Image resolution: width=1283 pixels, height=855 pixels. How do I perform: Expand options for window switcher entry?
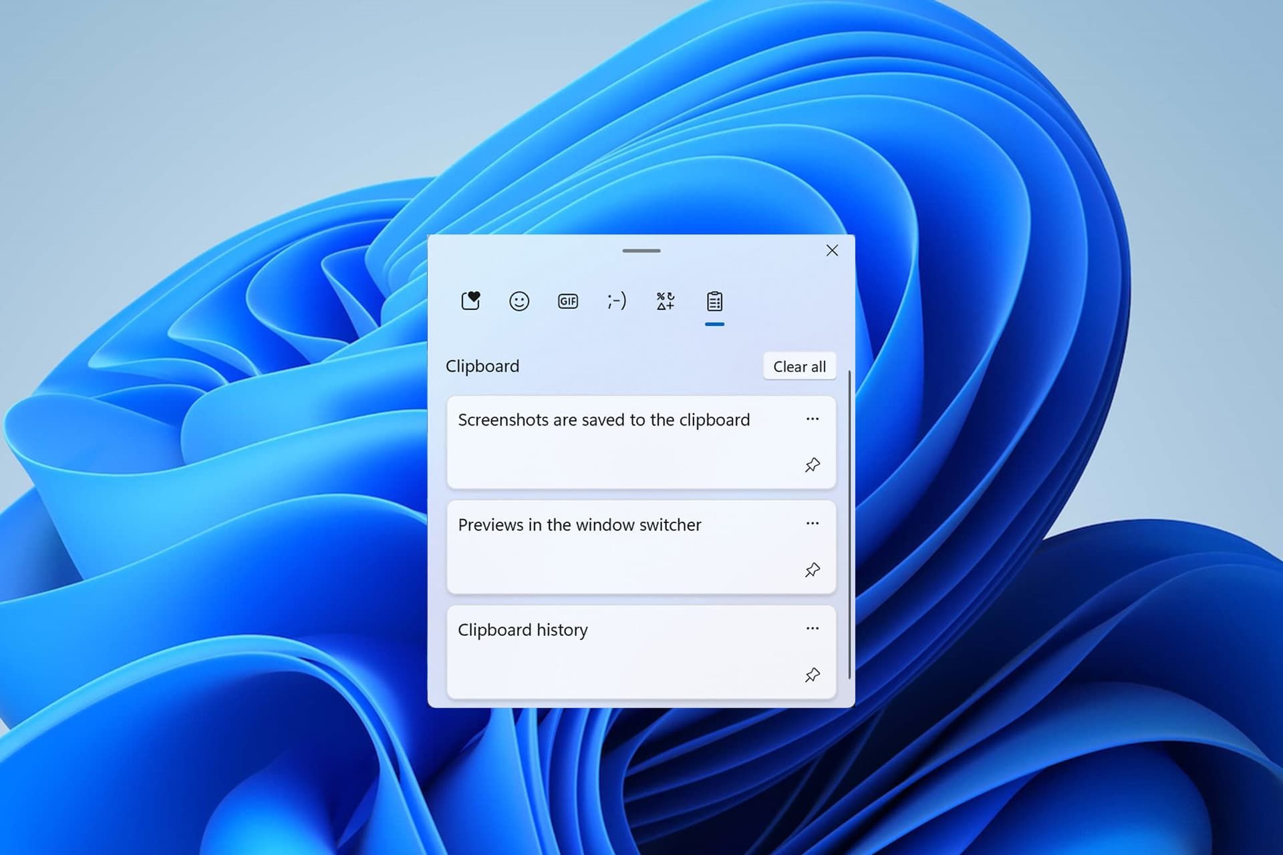point(813,524)
